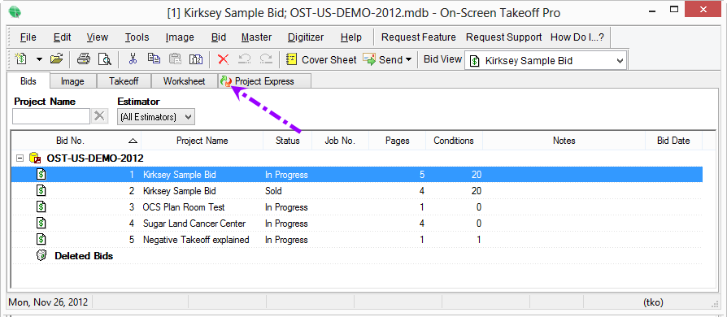Open the Digitizer menu
727x317 pixels.
[306, 37]
